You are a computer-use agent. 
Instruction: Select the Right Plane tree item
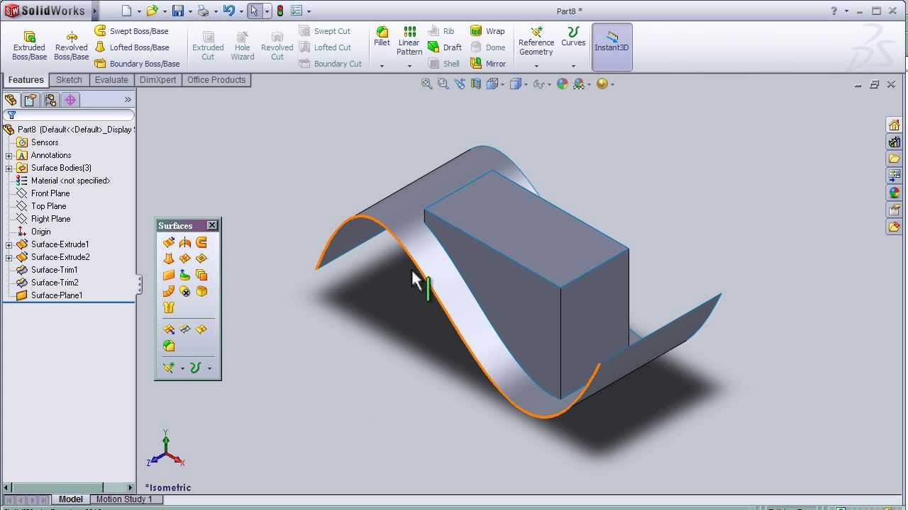point(43,219)
